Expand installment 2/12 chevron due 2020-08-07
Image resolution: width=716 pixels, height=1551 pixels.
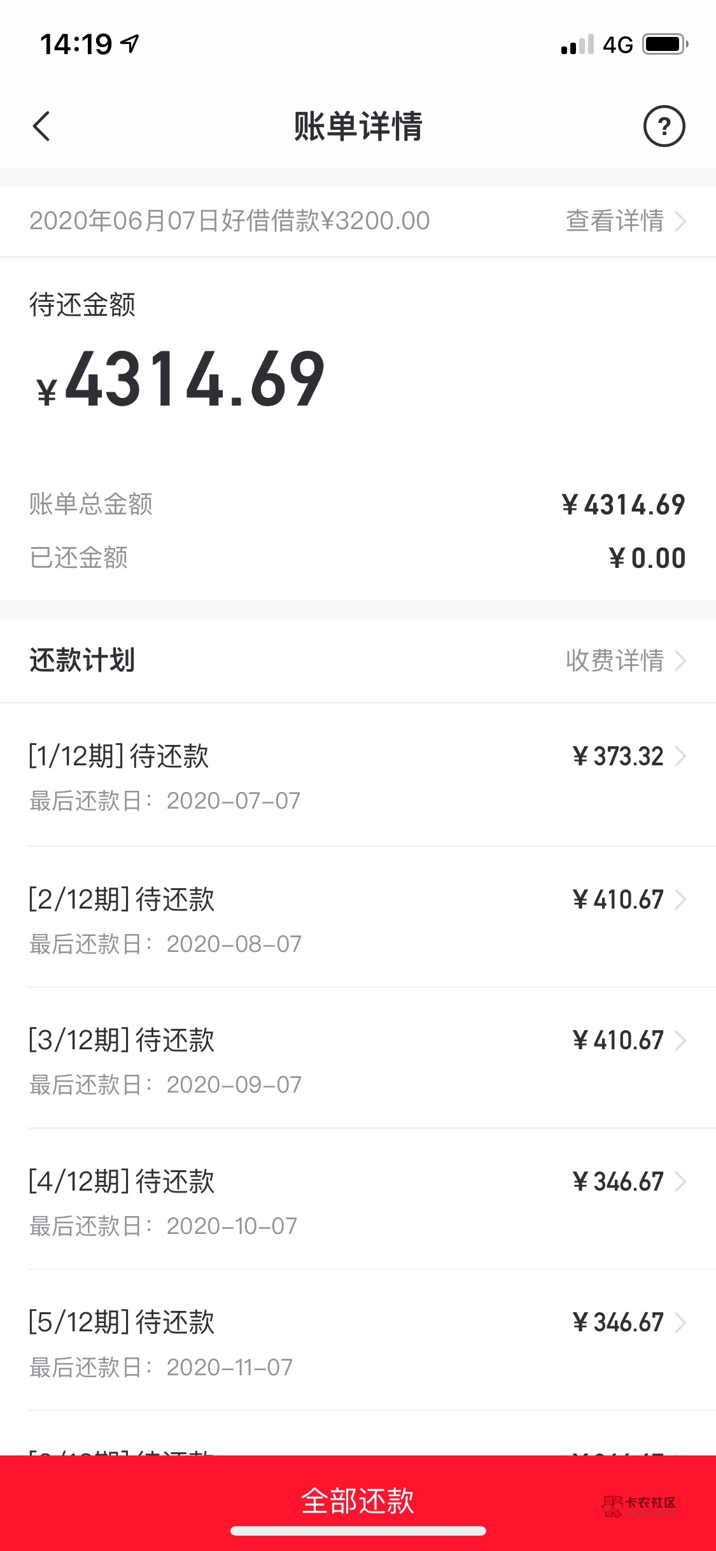click(680, 900)
